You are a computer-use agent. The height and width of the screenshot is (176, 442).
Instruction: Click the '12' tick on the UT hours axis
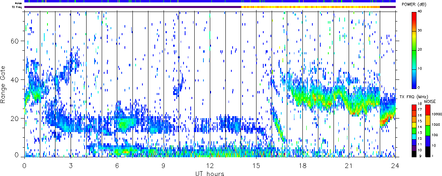pyautogui.click(x=210, y=165)
